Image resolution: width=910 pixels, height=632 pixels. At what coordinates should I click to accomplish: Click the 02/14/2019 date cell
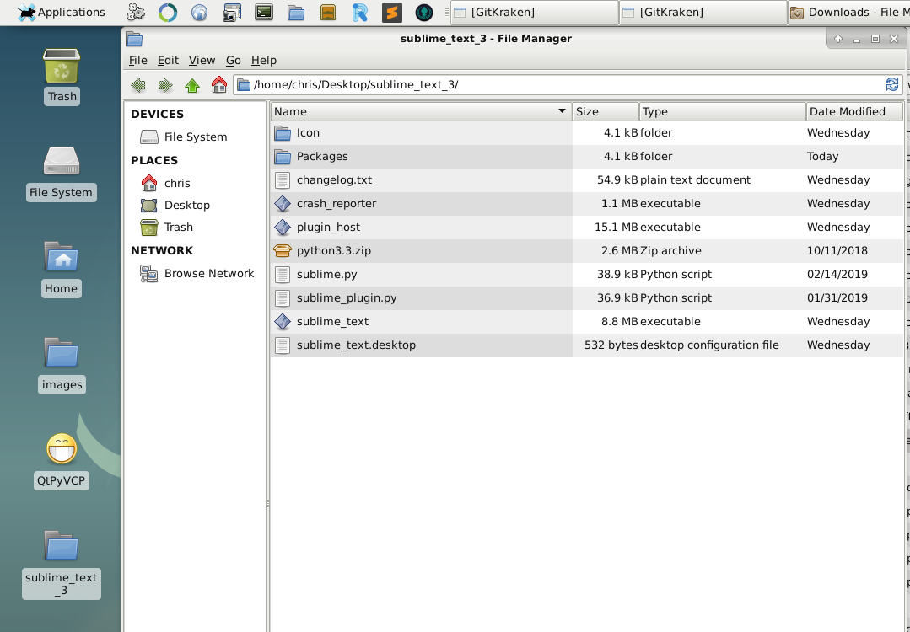(837, 274)
